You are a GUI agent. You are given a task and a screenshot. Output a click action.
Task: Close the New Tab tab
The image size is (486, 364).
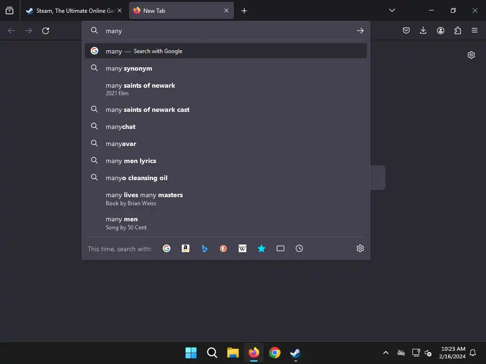click(x=226, y=10)
